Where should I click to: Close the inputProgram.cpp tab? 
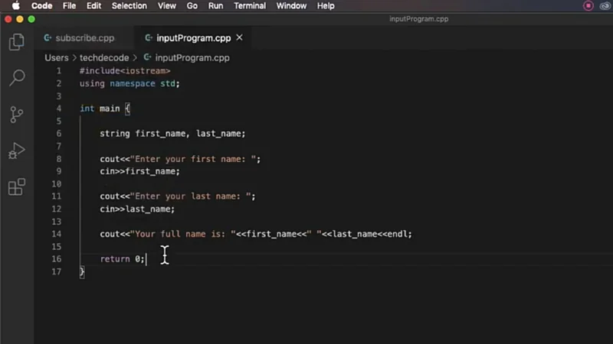(x=239, y=37)
